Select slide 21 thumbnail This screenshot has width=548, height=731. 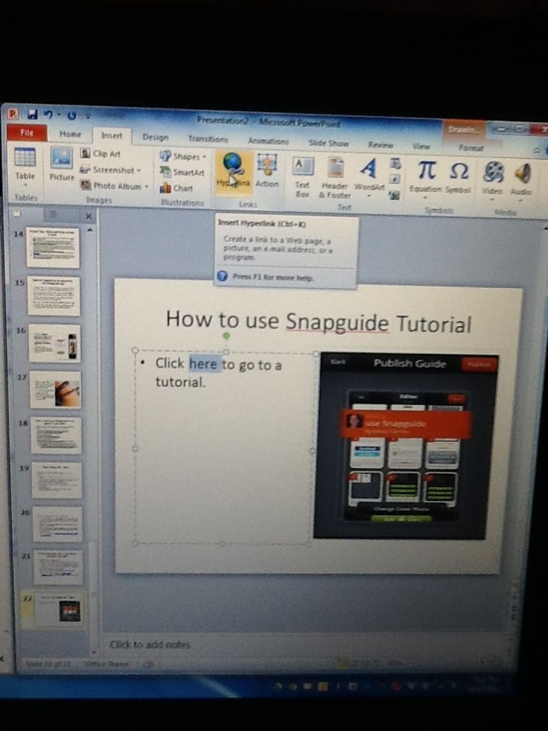58,567
